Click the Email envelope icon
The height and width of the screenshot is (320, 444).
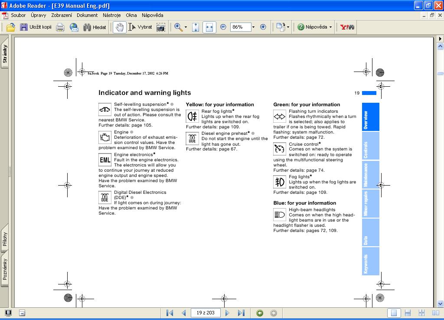(x=74, y=27)
